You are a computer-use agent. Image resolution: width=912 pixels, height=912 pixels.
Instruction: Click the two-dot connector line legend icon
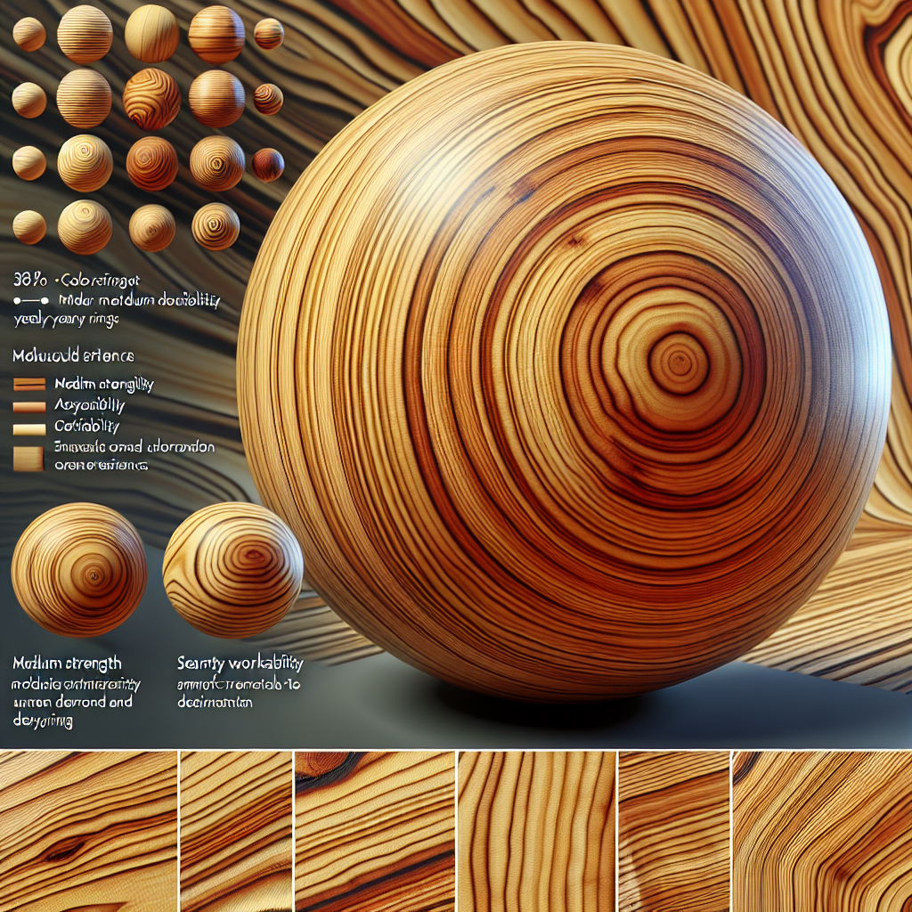click(31, 302)
